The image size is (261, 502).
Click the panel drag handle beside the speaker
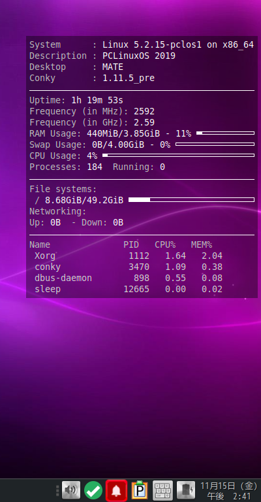point(57,490)
